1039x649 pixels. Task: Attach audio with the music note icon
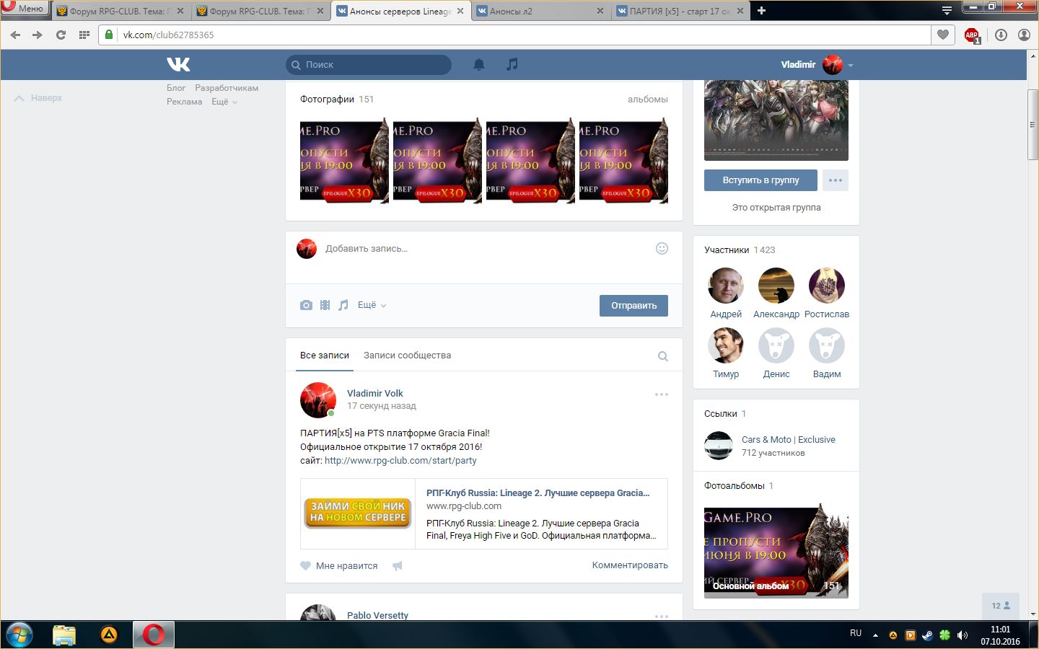(x=343, y=305)
